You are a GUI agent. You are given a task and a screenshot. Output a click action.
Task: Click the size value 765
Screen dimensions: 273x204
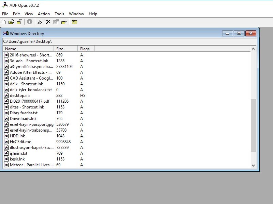pos(59,119)
